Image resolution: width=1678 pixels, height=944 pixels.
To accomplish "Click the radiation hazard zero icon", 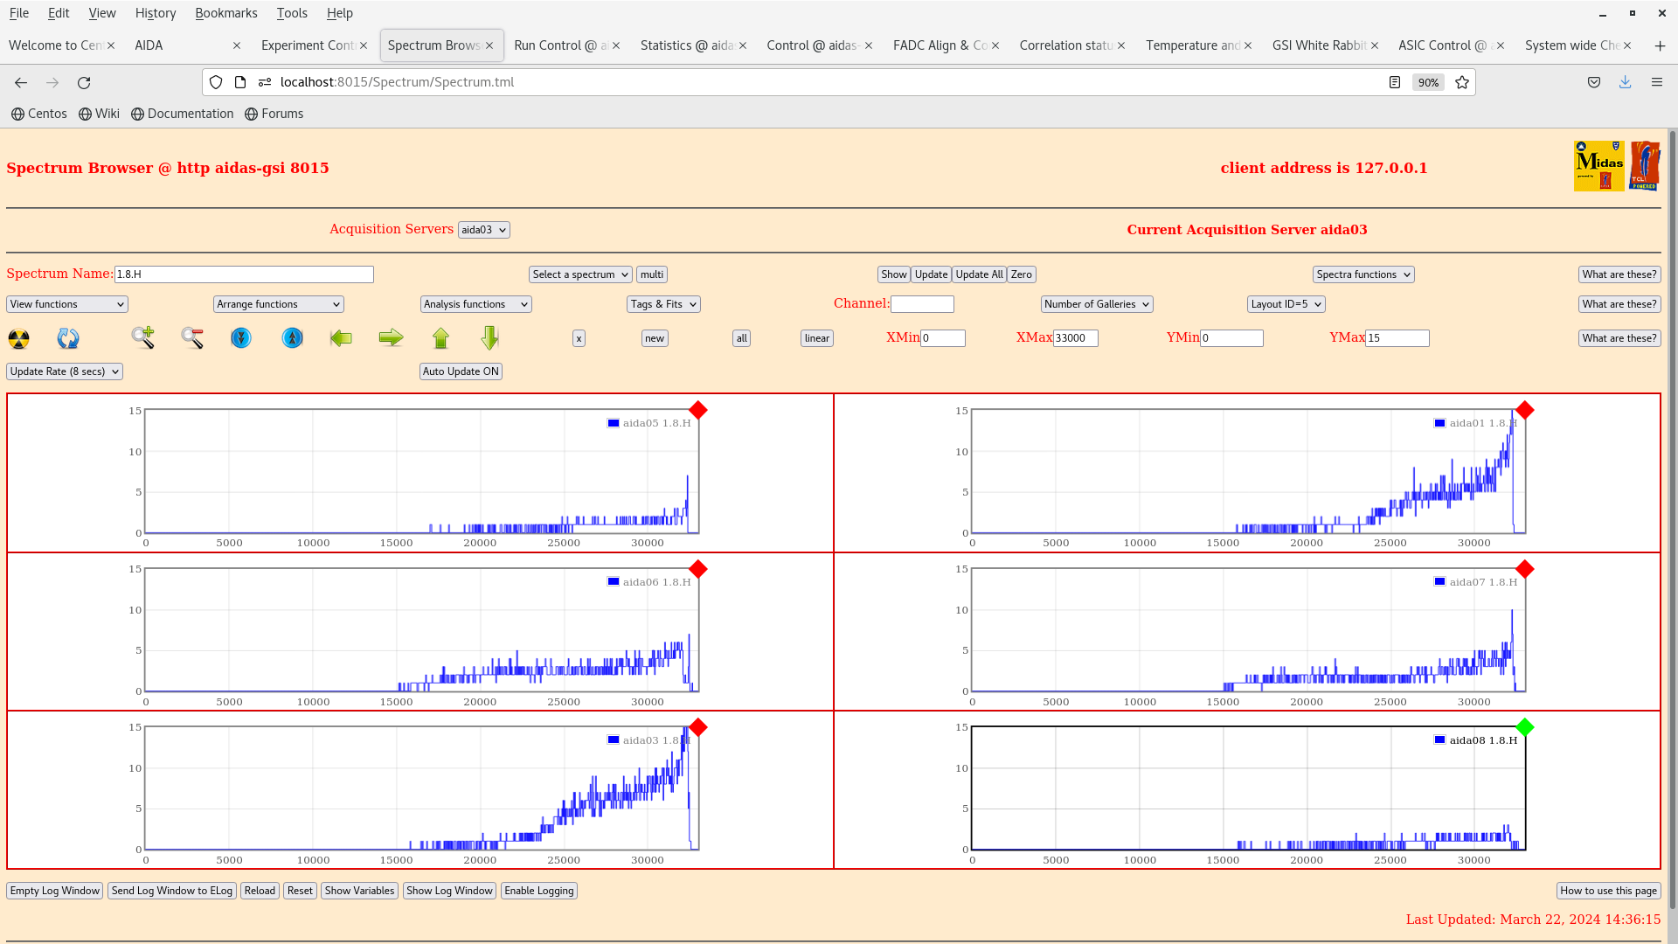I will pyautogui.click(x=18, y=338).
